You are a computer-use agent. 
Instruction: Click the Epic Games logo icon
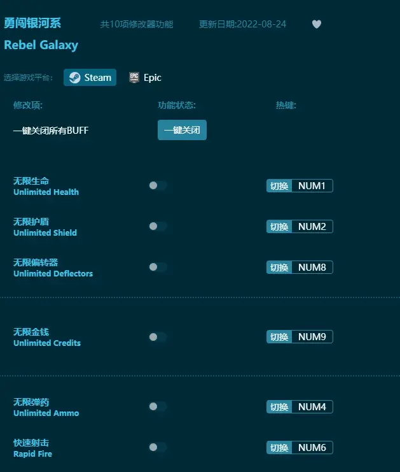(x=134, y=78)
